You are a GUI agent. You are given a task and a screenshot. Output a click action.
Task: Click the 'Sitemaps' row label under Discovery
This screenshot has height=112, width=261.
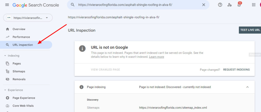[93, 108]
